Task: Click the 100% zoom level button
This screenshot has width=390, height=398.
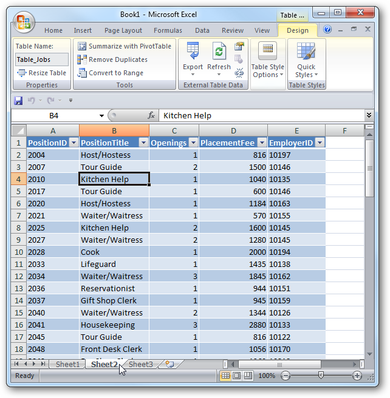Action: click(267, 376)
